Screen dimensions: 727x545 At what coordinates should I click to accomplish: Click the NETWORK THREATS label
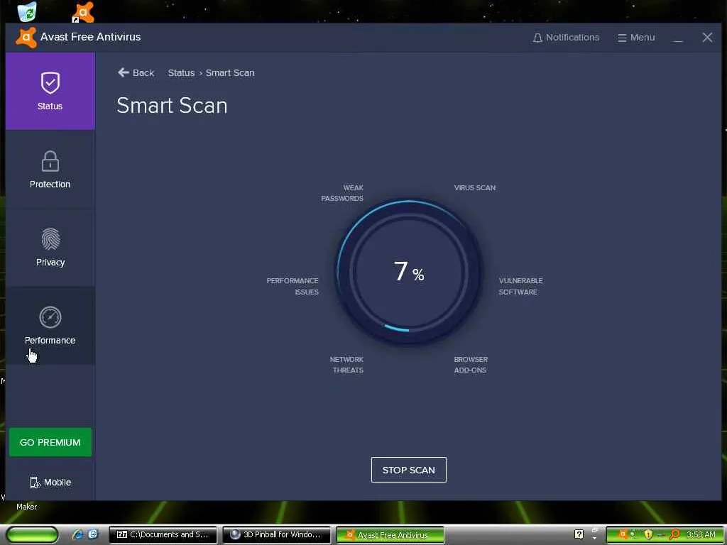(346, 365)
